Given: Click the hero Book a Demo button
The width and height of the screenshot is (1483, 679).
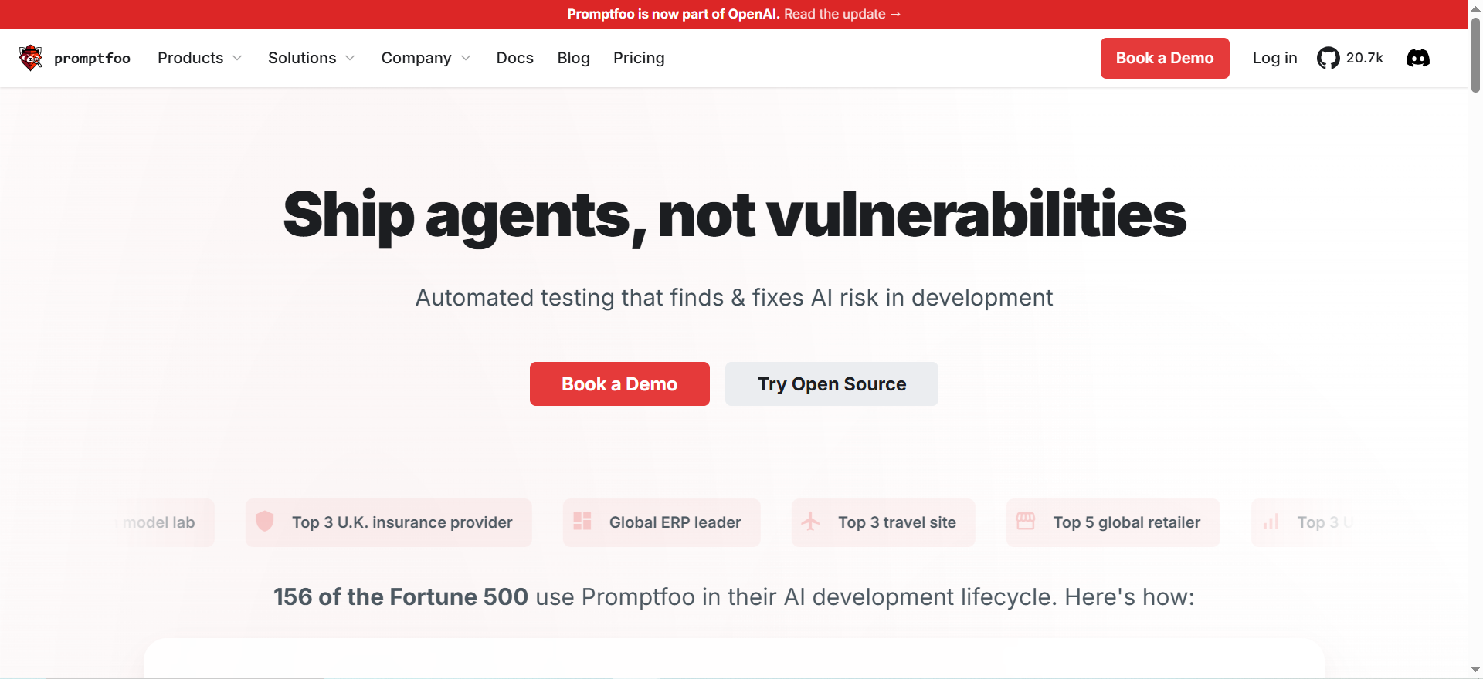Looking at the screenshot, I should tap(619, 383).
